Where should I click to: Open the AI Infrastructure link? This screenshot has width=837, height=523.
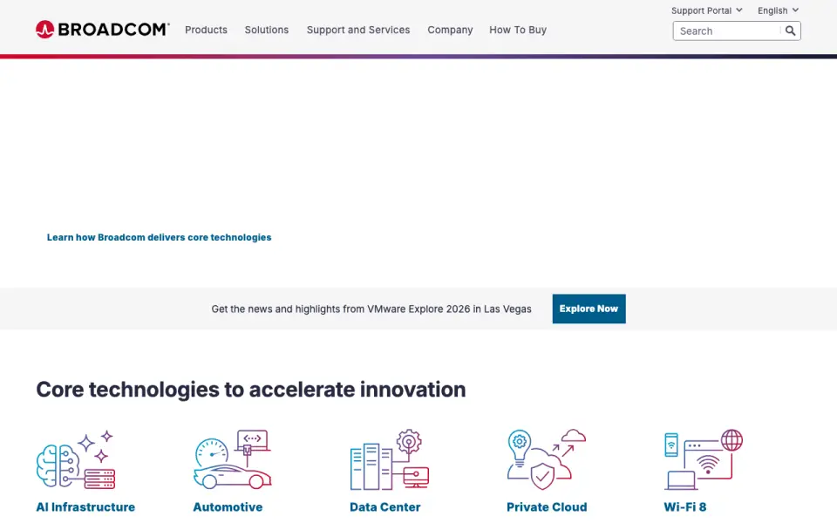[85, 507]
